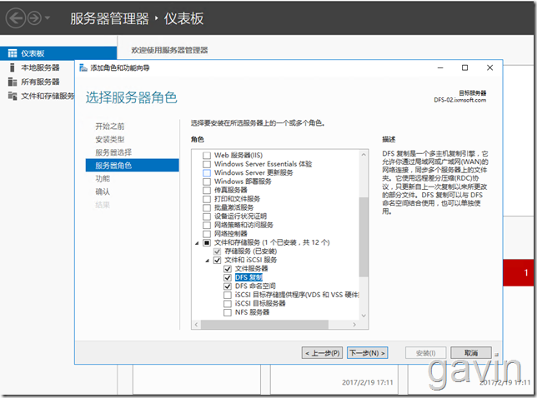Check the 网络控制器 role
This screenshot has height=398, width=537.
[x=207, y=234]
